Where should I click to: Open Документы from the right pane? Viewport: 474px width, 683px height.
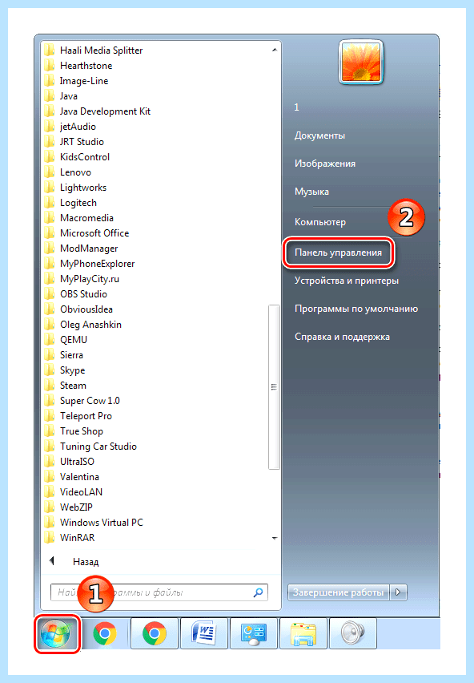click(x=319, y=135)
